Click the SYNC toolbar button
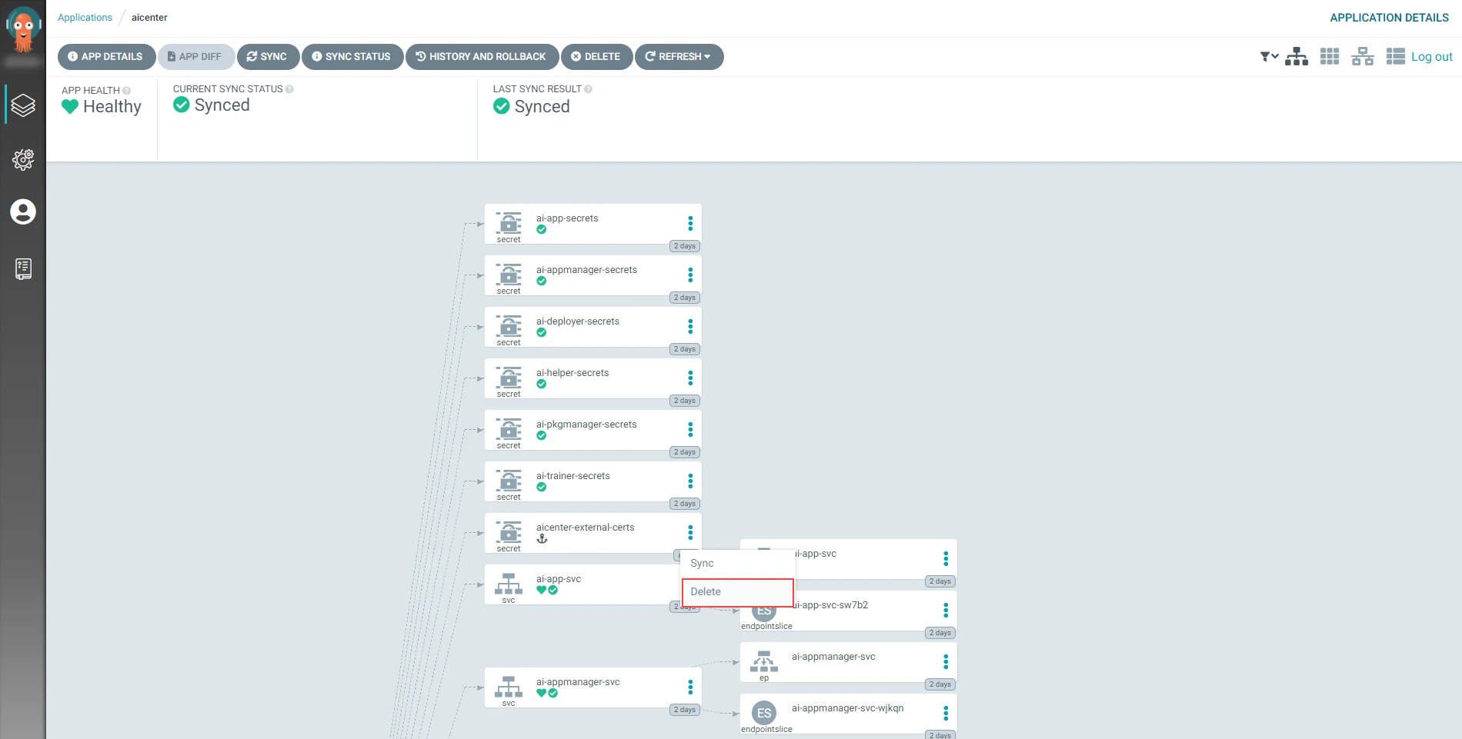 point(268,57)
